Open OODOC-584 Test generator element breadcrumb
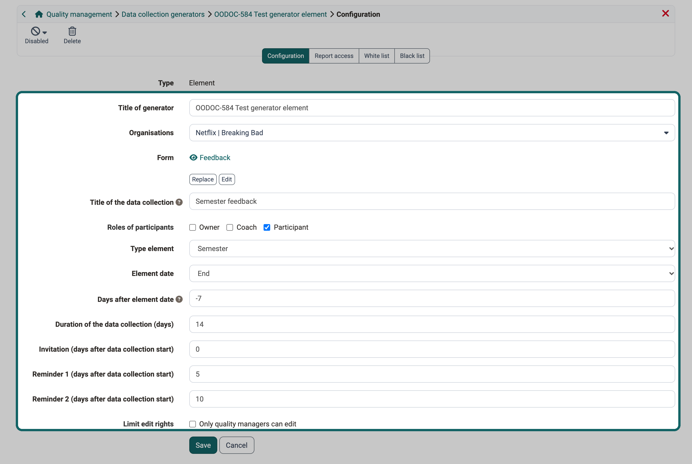Viewport: 692px width, 464px height. coord(270,14)
